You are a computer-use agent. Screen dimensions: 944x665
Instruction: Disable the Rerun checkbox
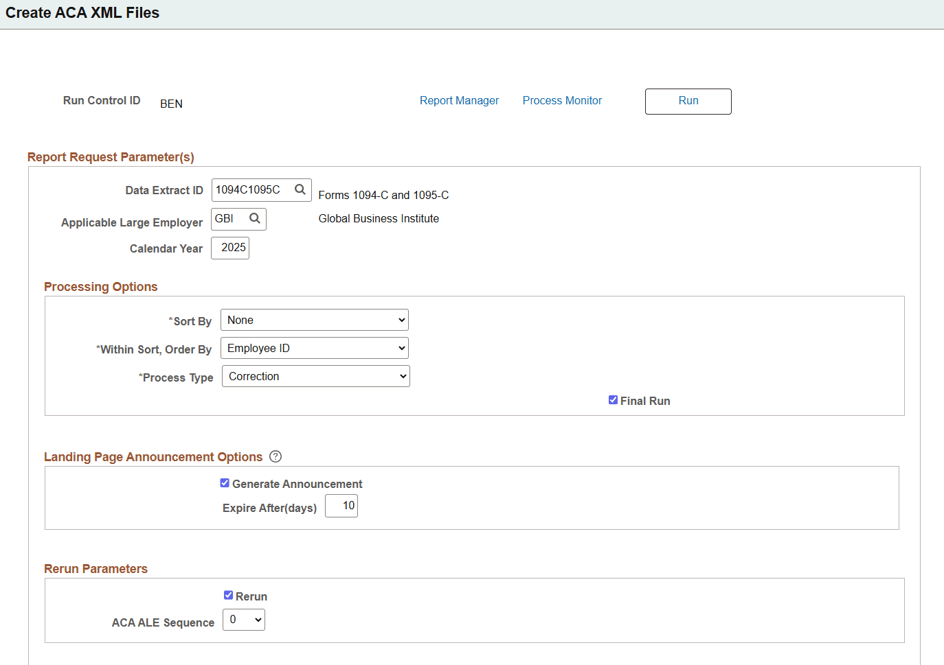coord(228,596)
